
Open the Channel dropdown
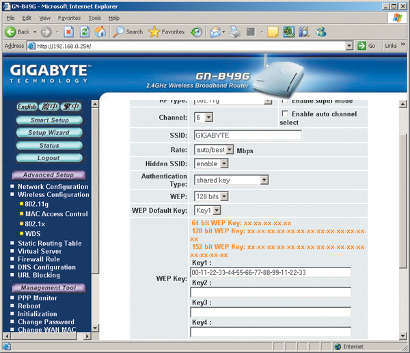(x=208, y=117)
